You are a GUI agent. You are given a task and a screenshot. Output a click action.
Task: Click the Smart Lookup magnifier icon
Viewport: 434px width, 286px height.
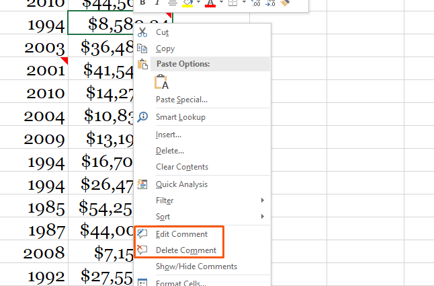coord(142,117)
